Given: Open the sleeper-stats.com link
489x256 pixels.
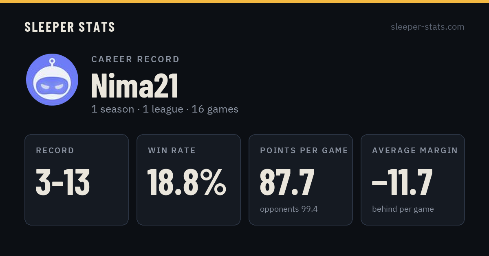Looking at the screenshot, I should [x=427, y=27].
